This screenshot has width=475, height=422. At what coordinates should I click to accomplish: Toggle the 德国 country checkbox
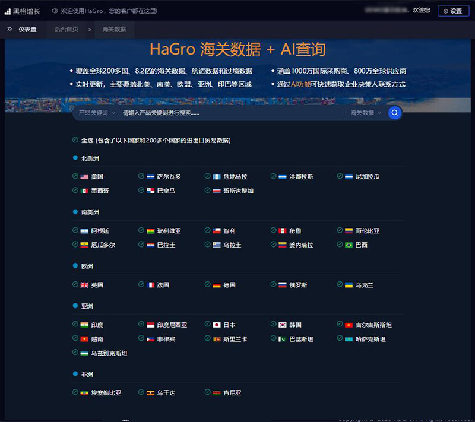(208, 285)
